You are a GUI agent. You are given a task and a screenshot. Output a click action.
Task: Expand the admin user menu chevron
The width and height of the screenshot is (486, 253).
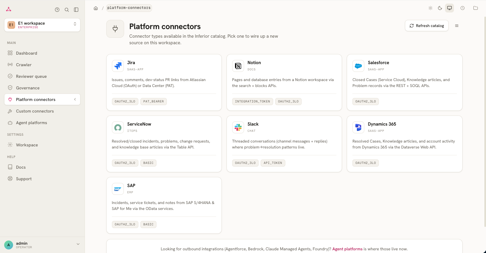coord(78,244)
